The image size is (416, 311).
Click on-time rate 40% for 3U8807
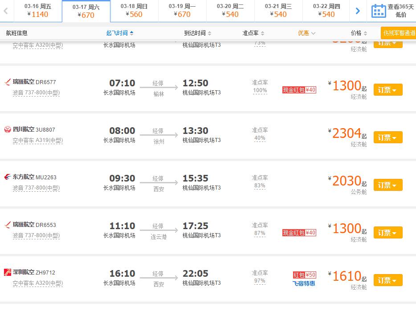coord(260,138)
